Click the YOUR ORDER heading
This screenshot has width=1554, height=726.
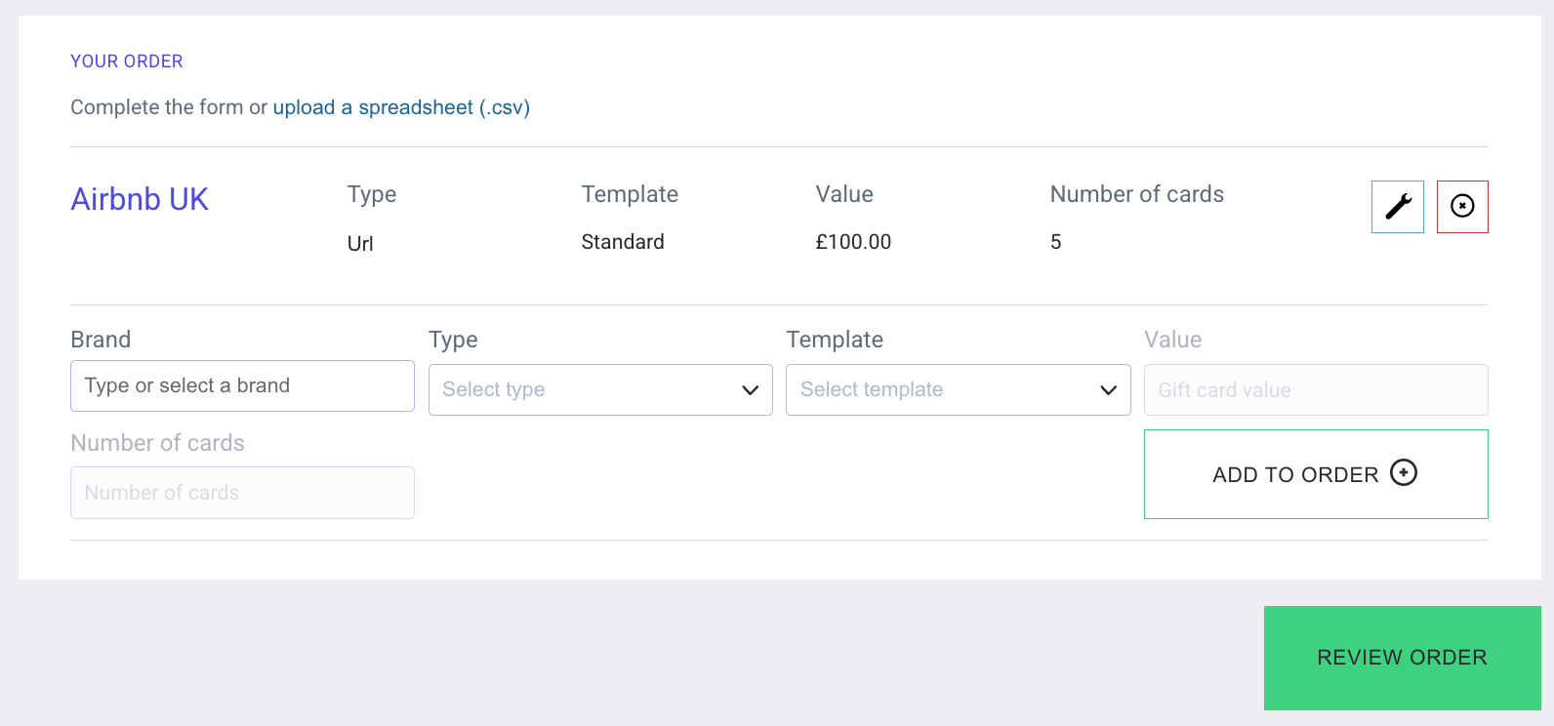(127, 61)
